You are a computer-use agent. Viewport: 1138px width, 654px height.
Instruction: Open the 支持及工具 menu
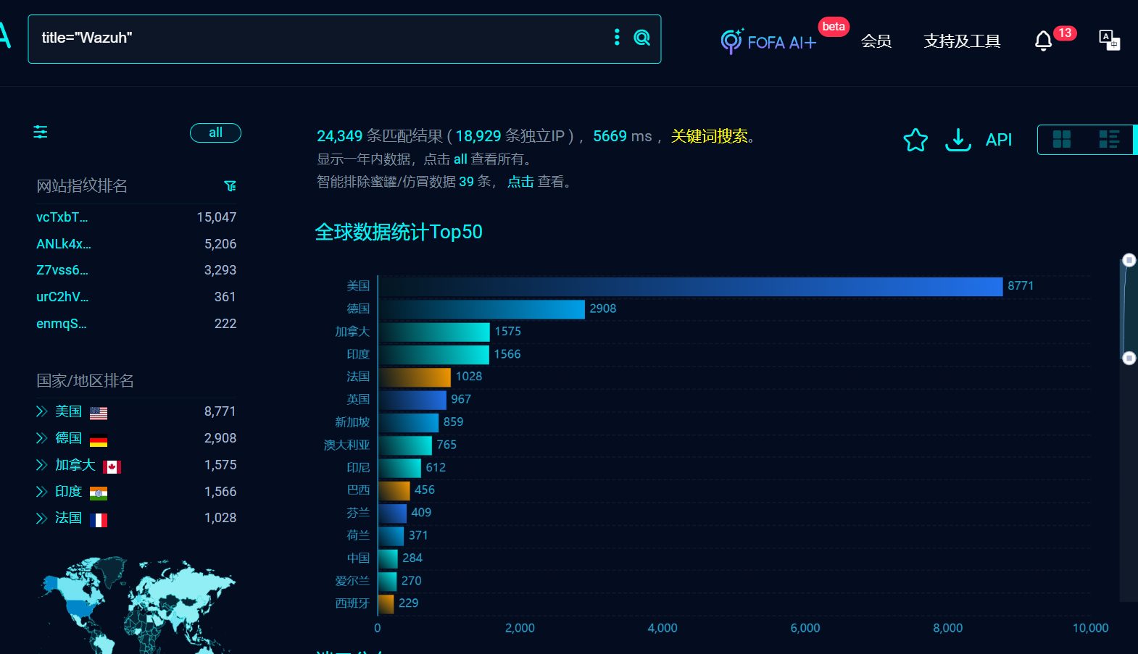pos(962,41)
